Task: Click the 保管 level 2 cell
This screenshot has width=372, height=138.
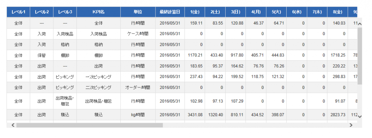Action: (x=41, y=55)
